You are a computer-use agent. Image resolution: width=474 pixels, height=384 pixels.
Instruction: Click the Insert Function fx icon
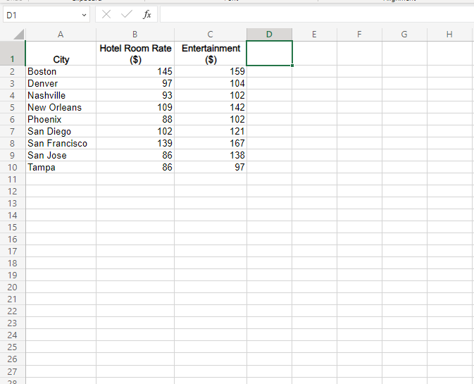click(147, 14)
